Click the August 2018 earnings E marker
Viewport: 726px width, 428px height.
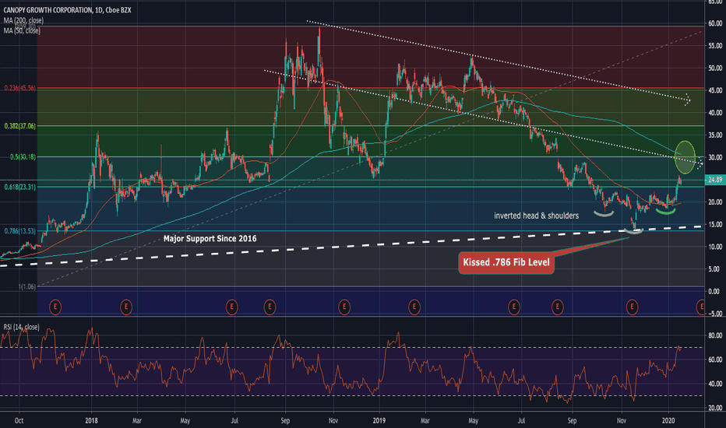click(x=270, y=307)
